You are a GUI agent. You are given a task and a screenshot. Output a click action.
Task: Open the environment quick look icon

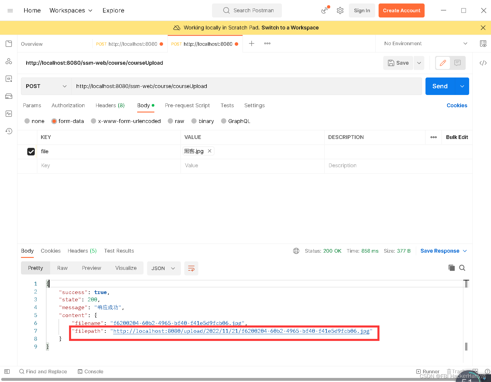pos(483,44)
